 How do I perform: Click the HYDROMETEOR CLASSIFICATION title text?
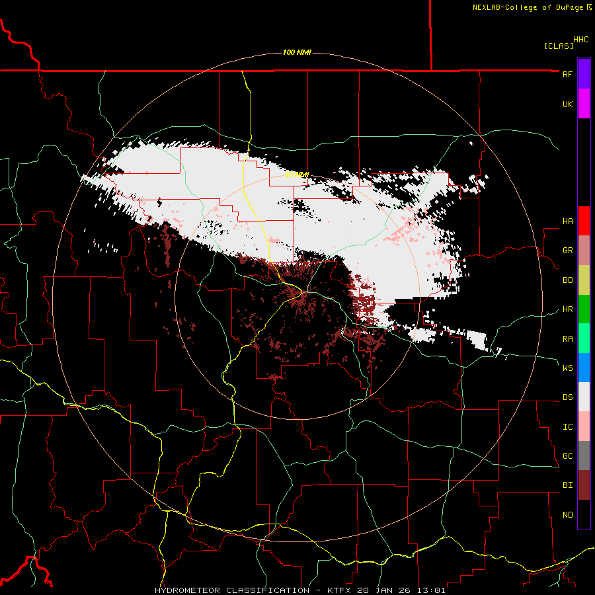[x=232, y=590]
